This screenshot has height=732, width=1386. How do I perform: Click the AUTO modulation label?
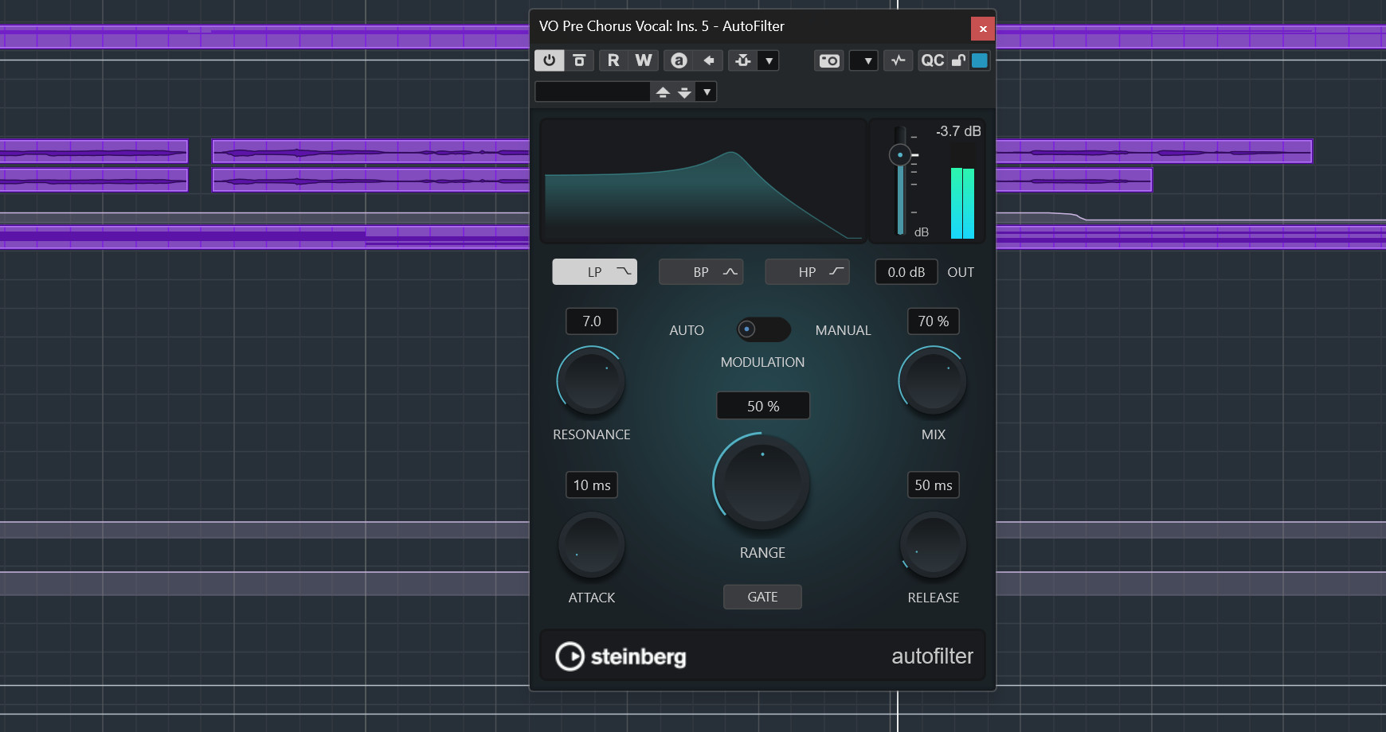point(687,330)
